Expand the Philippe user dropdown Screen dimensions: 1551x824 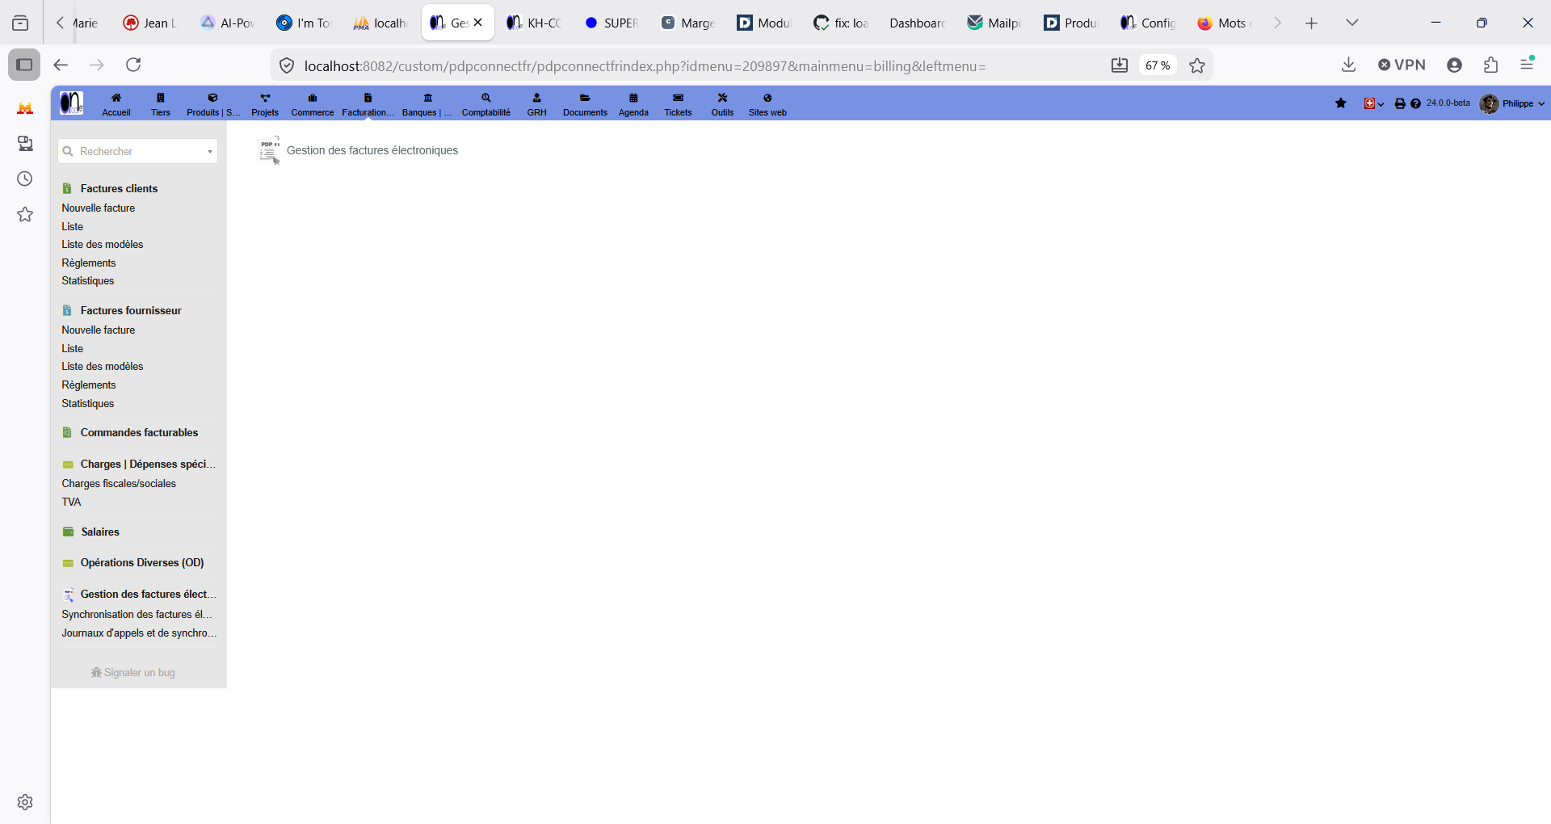[1512, 103]
